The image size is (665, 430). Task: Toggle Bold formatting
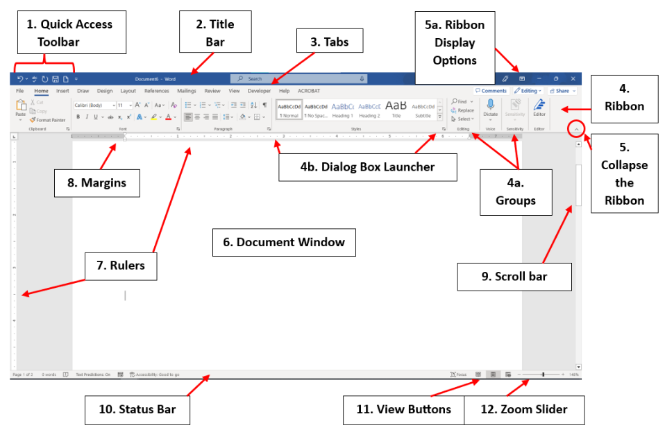coord(78,117)
